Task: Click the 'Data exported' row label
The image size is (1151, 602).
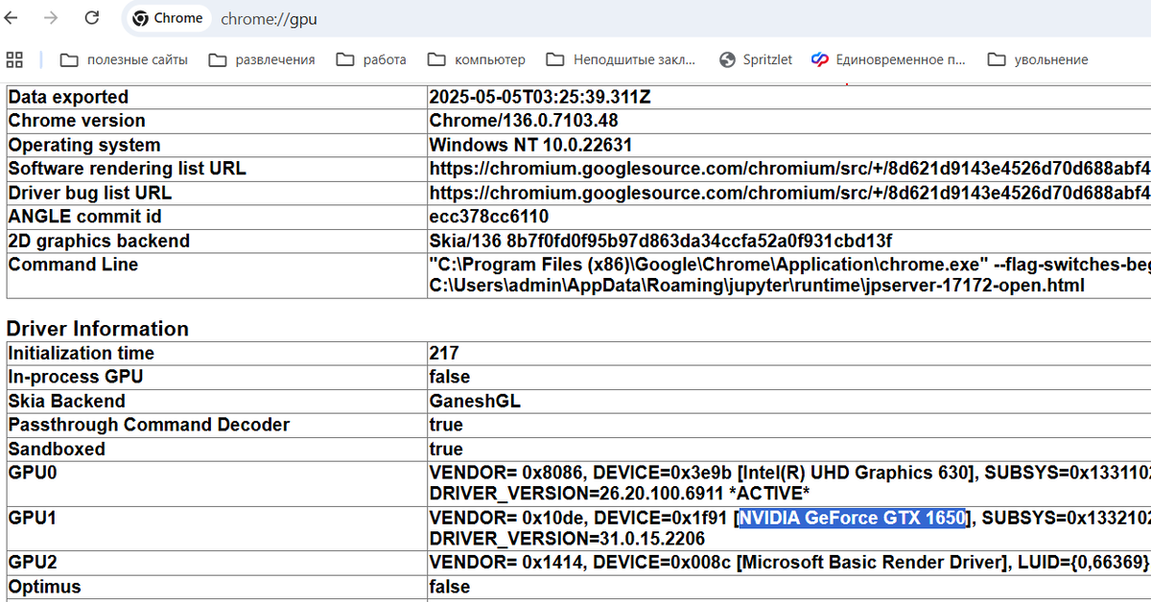Action: coord(68,97)
